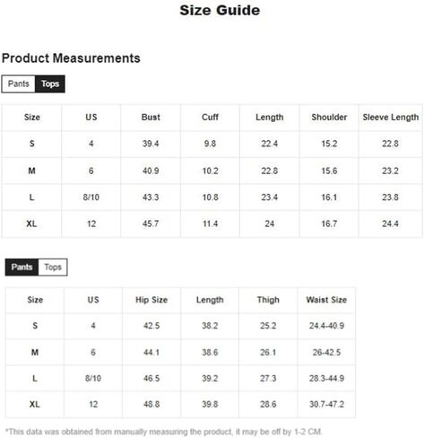424x438 pixels.
Task: Click the 46.5 hip size cell
Action: [151, 379]
